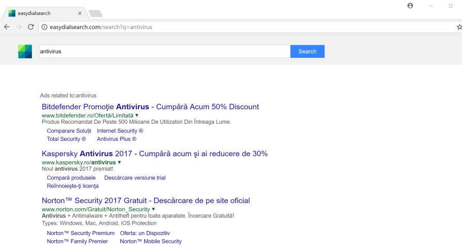Maximize the browser window
462x248 pixels.
pyautogui.click(x=451, y=6)
